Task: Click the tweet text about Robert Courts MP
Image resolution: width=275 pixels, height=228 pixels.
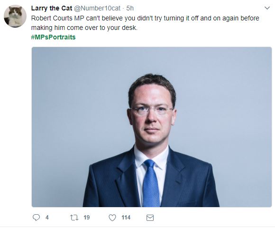Action: pos(145,23)
